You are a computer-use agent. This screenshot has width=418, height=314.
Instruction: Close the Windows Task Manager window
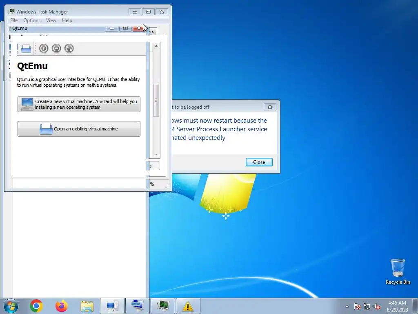point(162,12)
